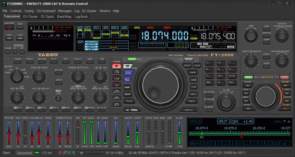
Task: Toggle the MOX transmit switch
Action: 9,39
